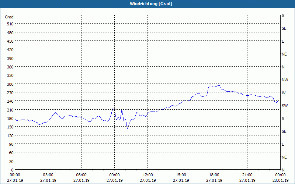Screen dimensions: 295x184
Task: Select the 480 y-axis value
Action: tap(10, 33)
